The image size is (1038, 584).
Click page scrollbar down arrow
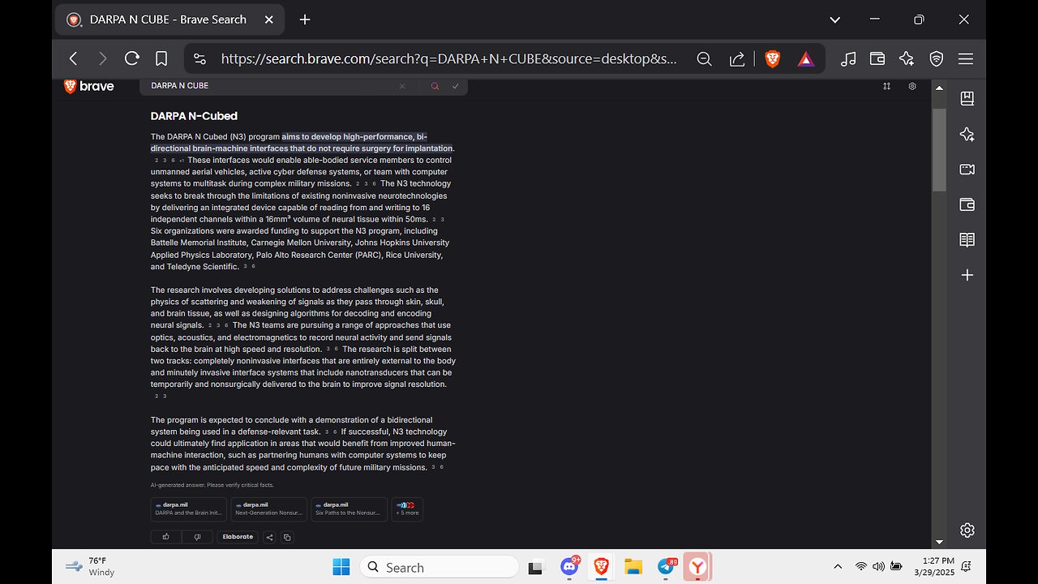point(939,542)
